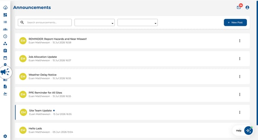Open the user profile account icon
This screenshot has height=140, width=258.
click(247, 7)
